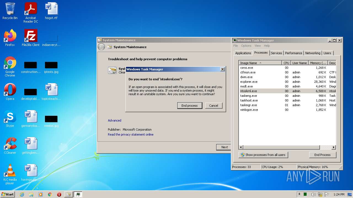
Task: Sort by User Name column header
Action: click(299, 63)
